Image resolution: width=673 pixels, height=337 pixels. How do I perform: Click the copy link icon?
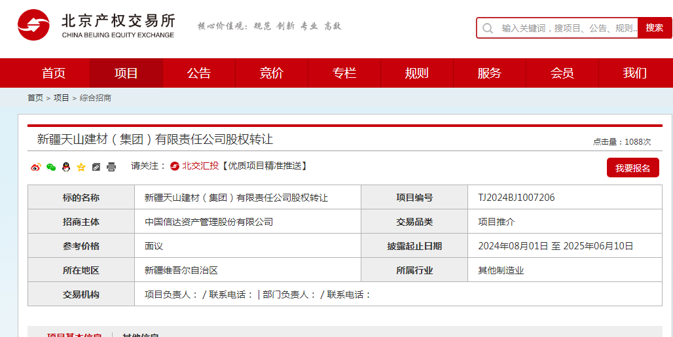click(x=96, y=168)
